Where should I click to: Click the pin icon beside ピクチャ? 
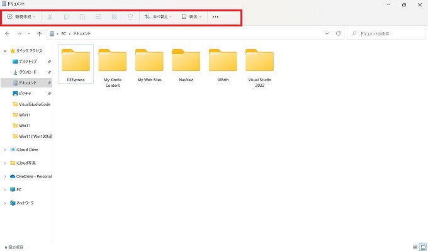point(49,94)
